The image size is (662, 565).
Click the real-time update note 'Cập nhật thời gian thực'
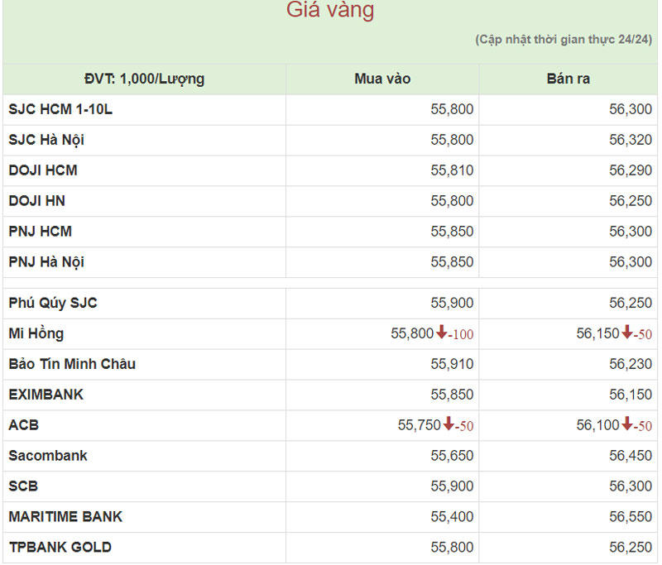563,40
